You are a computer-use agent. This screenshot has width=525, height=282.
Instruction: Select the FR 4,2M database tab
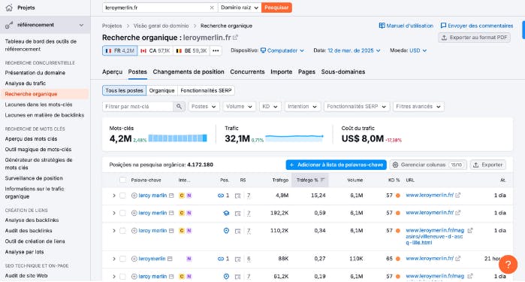click(119, 50)
